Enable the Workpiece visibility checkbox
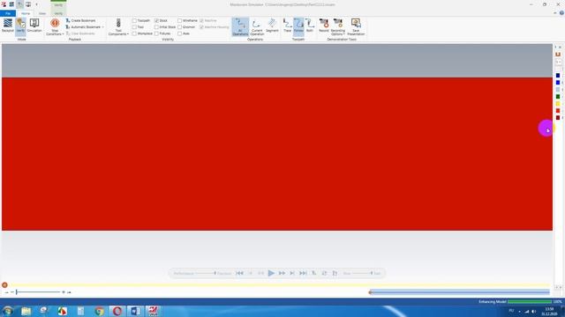 (134, 33)
